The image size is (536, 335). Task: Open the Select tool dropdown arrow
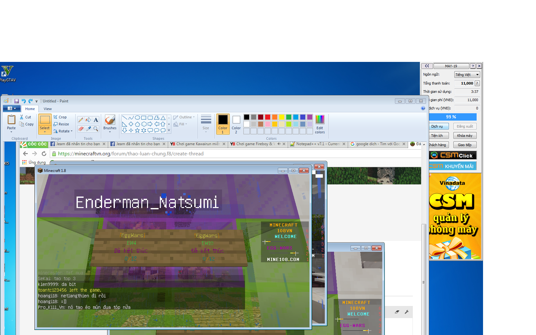tap(45, 132)
